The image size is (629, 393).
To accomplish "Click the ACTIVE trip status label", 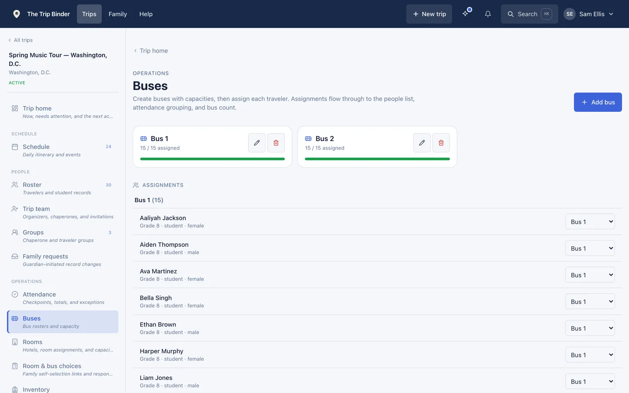I will (17, 83).
